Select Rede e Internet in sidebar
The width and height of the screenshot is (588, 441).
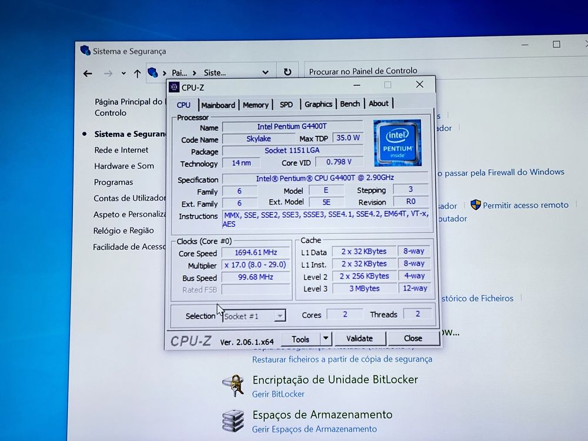click(x=121, y=150)
